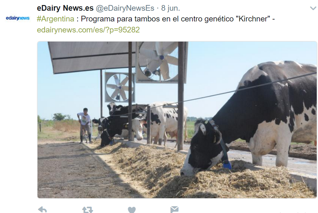The height and width of the screenshot is (213, 318).
Task: Open the #Argentina hashtag
Action: [x=56, y=19]
